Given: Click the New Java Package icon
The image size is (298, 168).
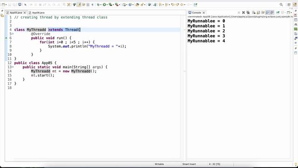Looking at the screenshot, I should [x=124, y=5].
